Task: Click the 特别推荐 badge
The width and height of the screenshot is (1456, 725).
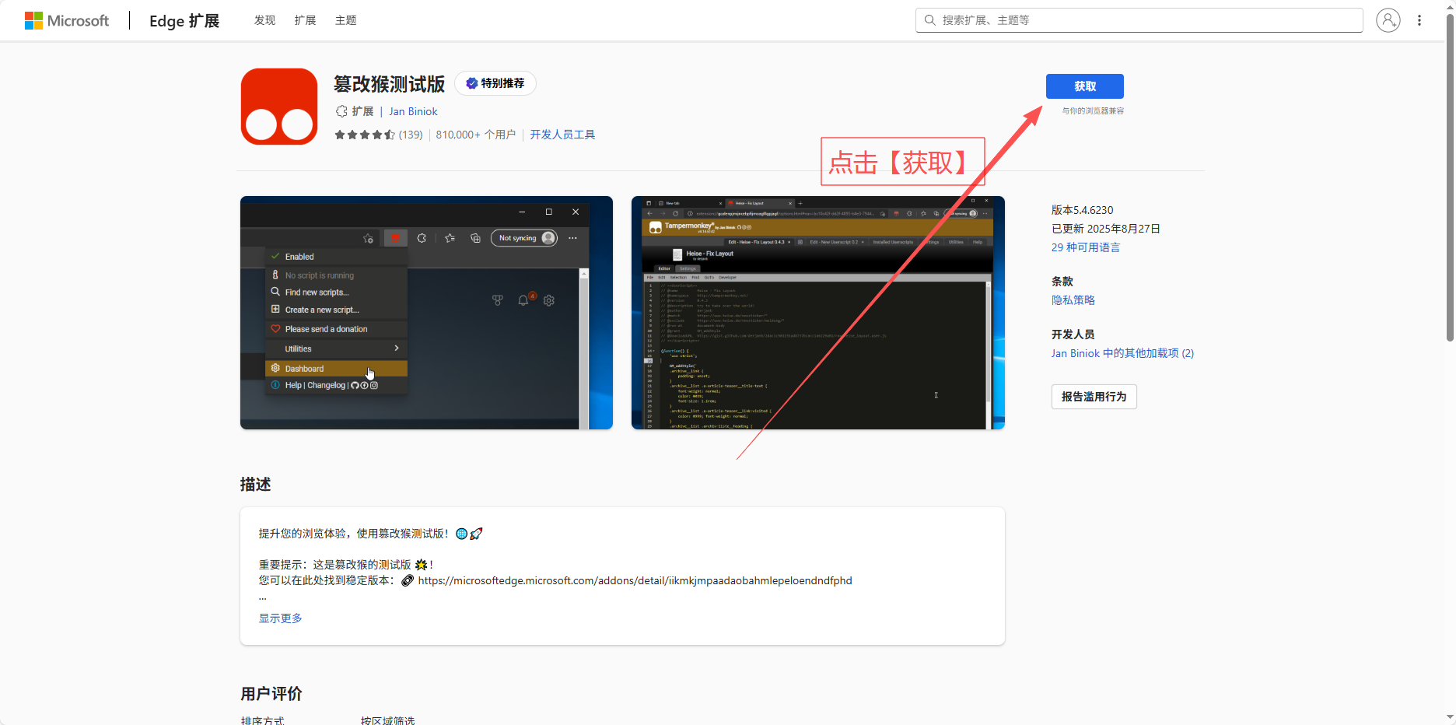Action: click(495, 83)
